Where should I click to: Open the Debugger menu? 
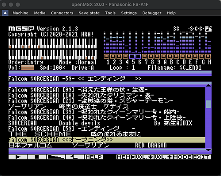click(152, 13)
